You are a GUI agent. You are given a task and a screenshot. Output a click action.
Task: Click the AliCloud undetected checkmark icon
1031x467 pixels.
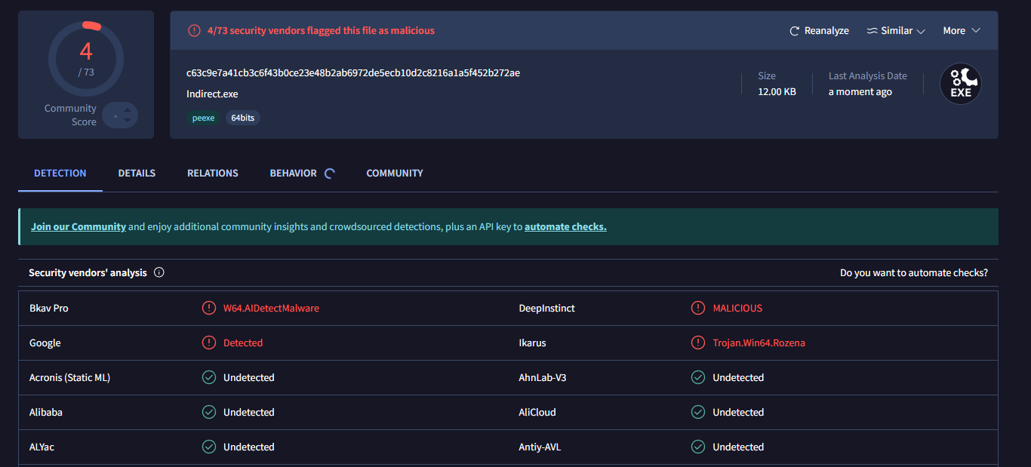pyautogui.click(x=698, y=412)
